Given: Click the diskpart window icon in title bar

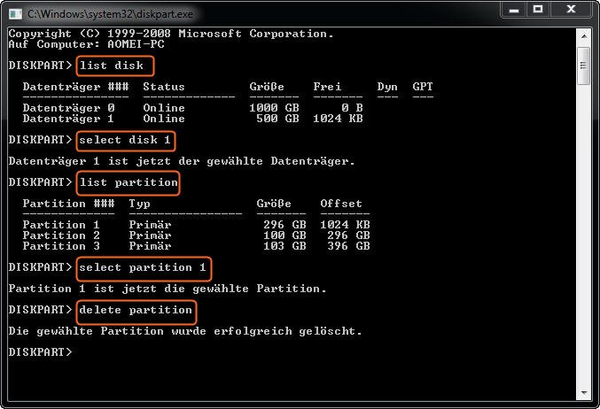Looking at the screenshot, I should click(15, 13).
